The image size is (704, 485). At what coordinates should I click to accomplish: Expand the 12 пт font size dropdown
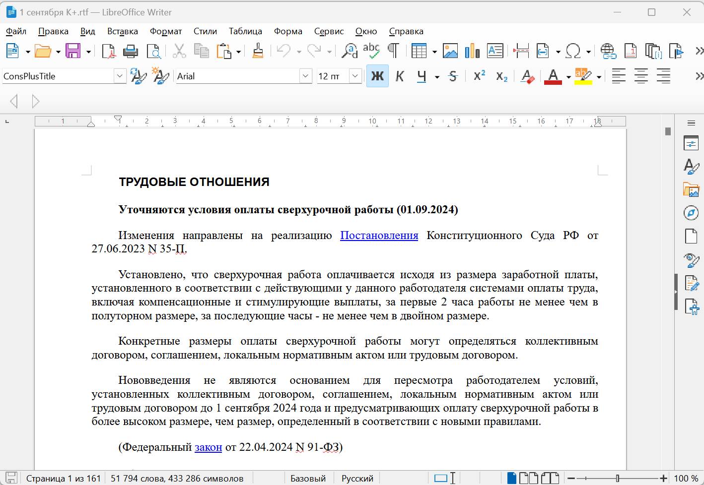pyautogui.click(x=355, y=76)
